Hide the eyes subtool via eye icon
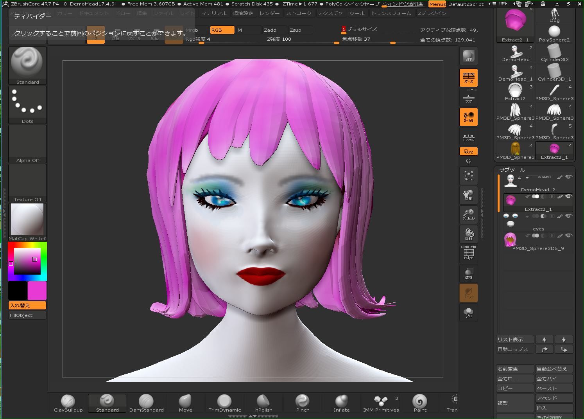The width and height of the screenshot is (584, 419). coord(569,216)
